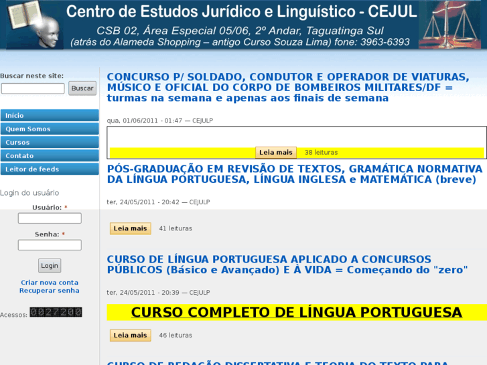Click the 'Buscar neste site:' label

tap(31, 76)
